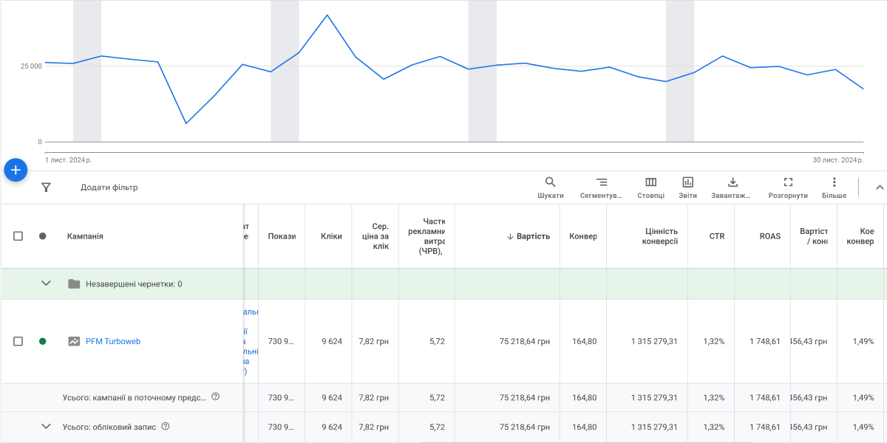Expand the Усього: обліковий запис row
This screenshot has width=887, height=443.
coord(46,427)
